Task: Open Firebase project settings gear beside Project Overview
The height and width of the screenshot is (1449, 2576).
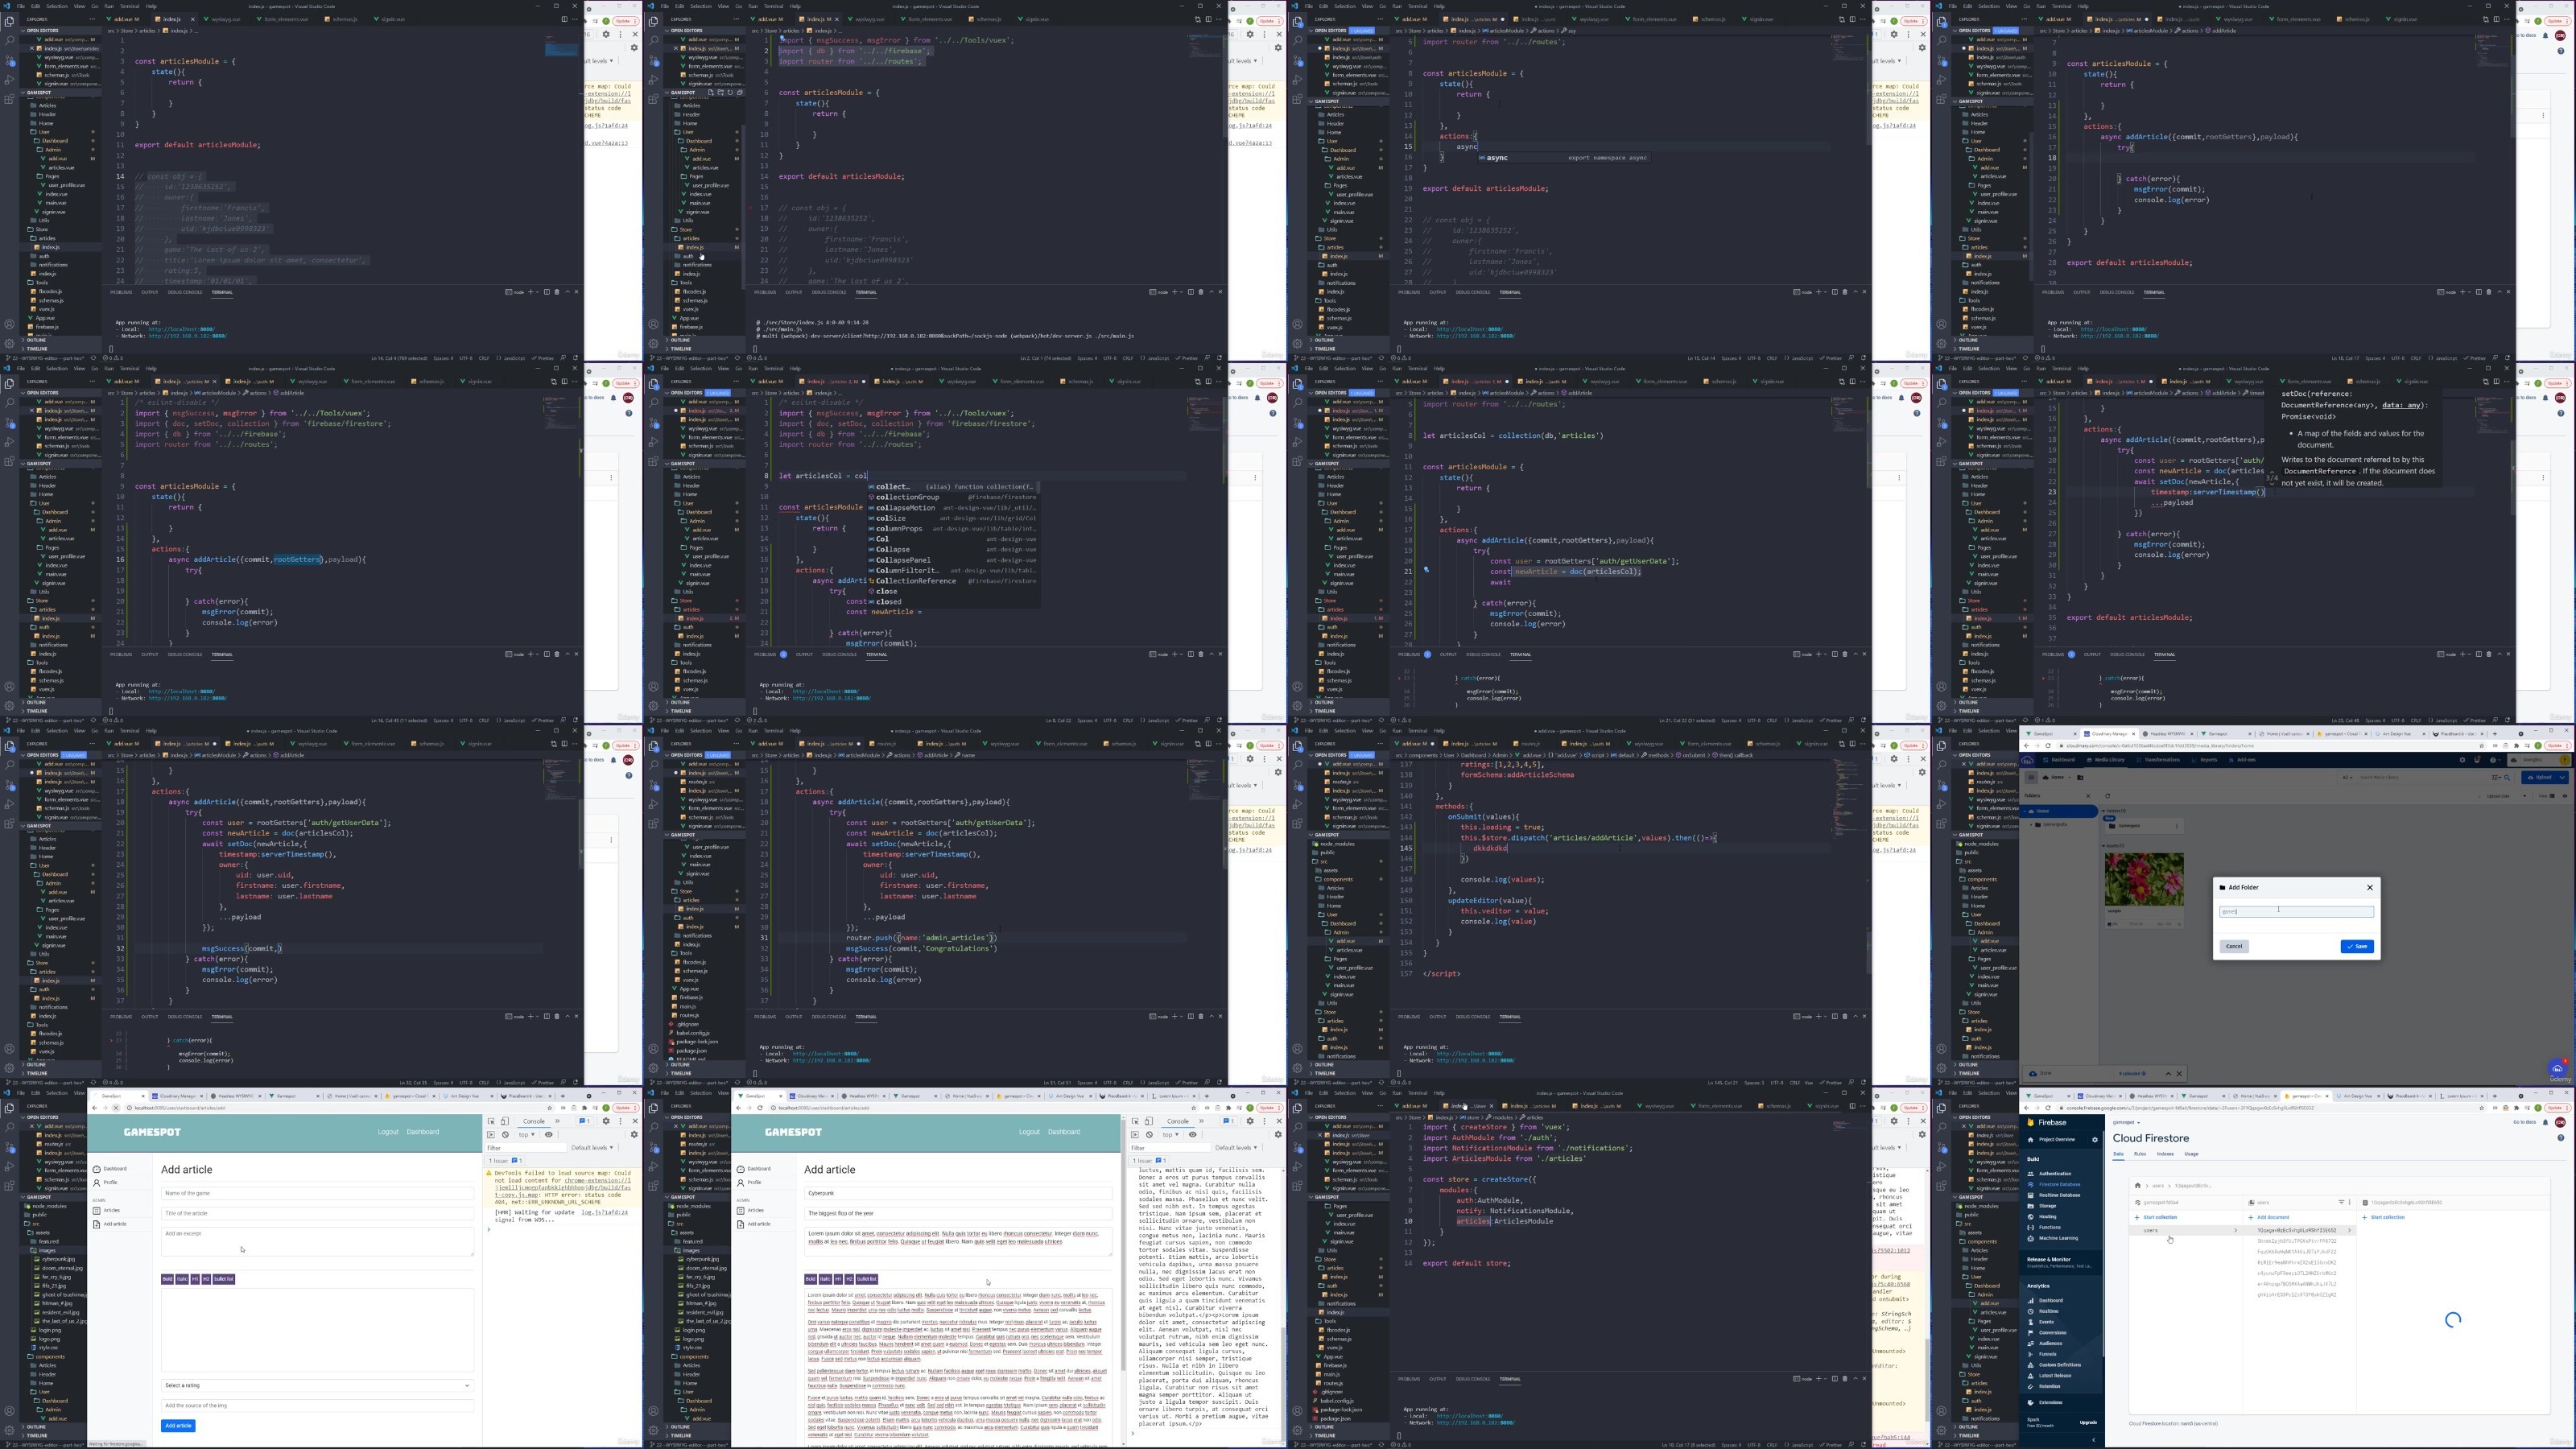Action: 2095,1140
